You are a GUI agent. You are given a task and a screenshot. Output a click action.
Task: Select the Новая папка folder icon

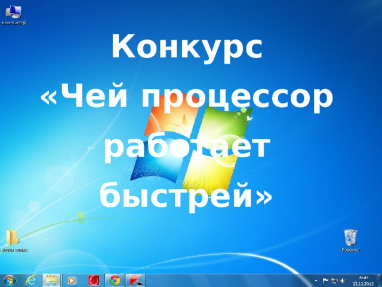click(x=14, y=240)
